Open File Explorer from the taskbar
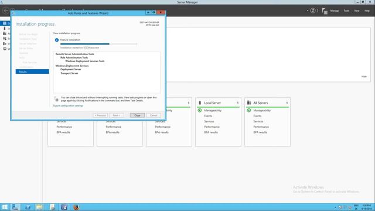 (39, 207)
